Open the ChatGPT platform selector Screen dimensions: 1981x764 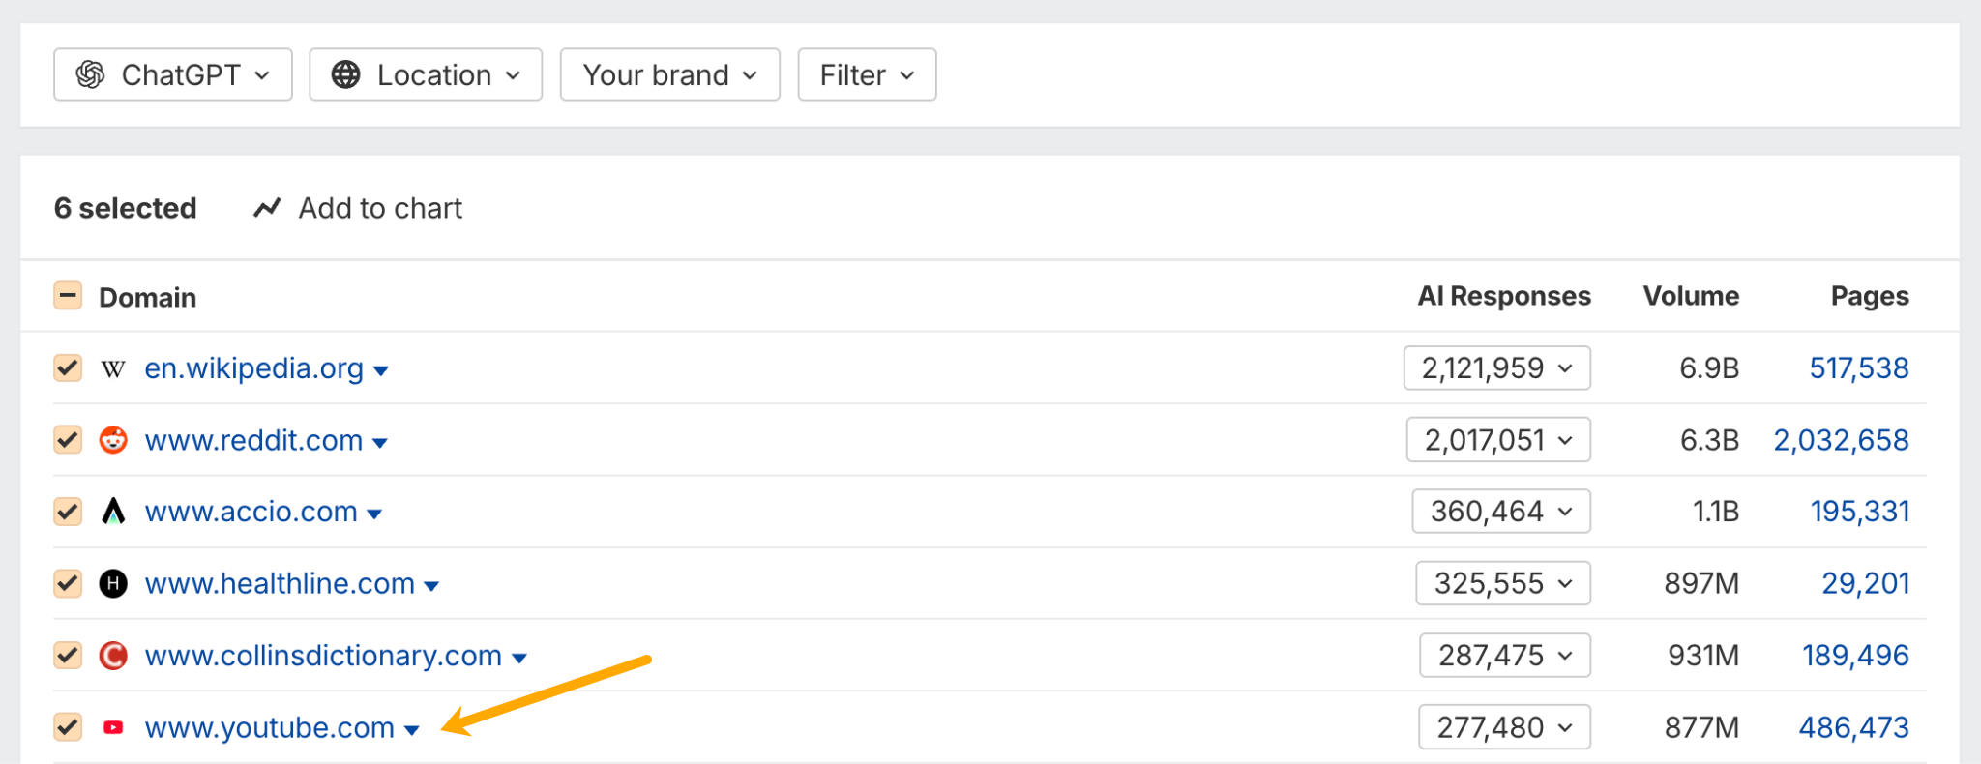[x=172, y=74]
